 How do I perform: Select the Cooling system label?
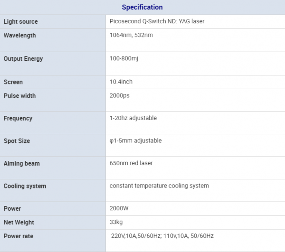[25, 186]
